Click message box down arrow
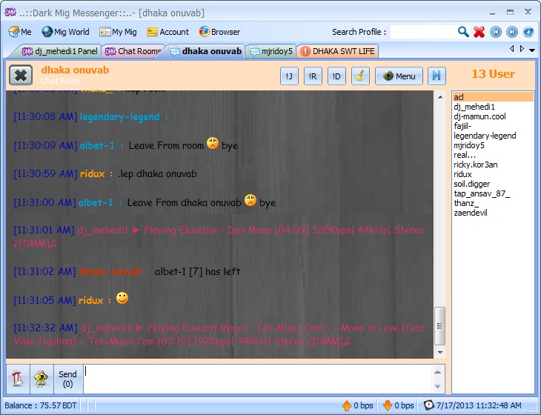Image resolution: width=541 pixels, height=415 pixels. (437, 386)
